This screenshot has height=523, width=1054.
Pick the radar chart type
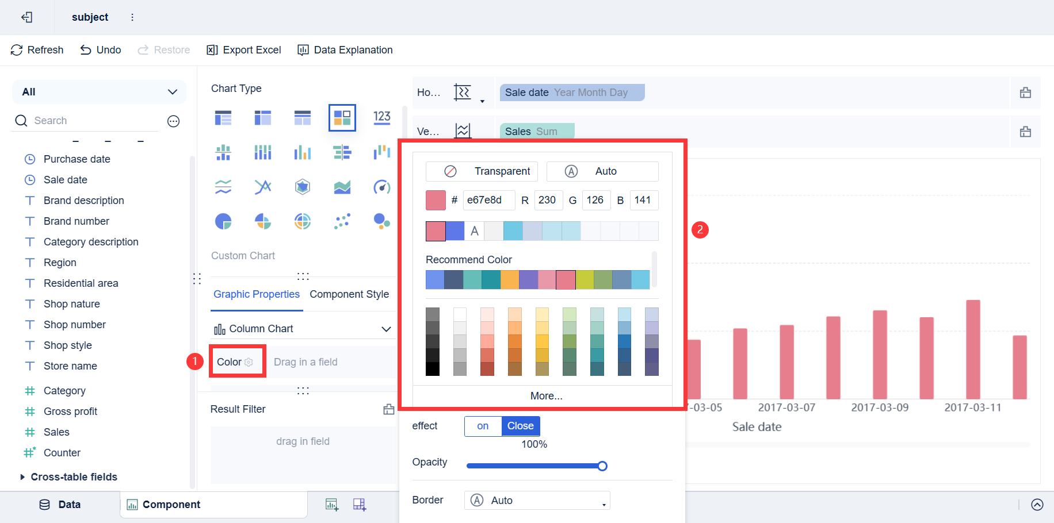click(x=302, y=186)
